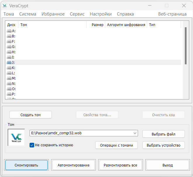This screenshot has width=193, height=177.
Task: Click the Выбрать файл button
Action: pos(163,134)
